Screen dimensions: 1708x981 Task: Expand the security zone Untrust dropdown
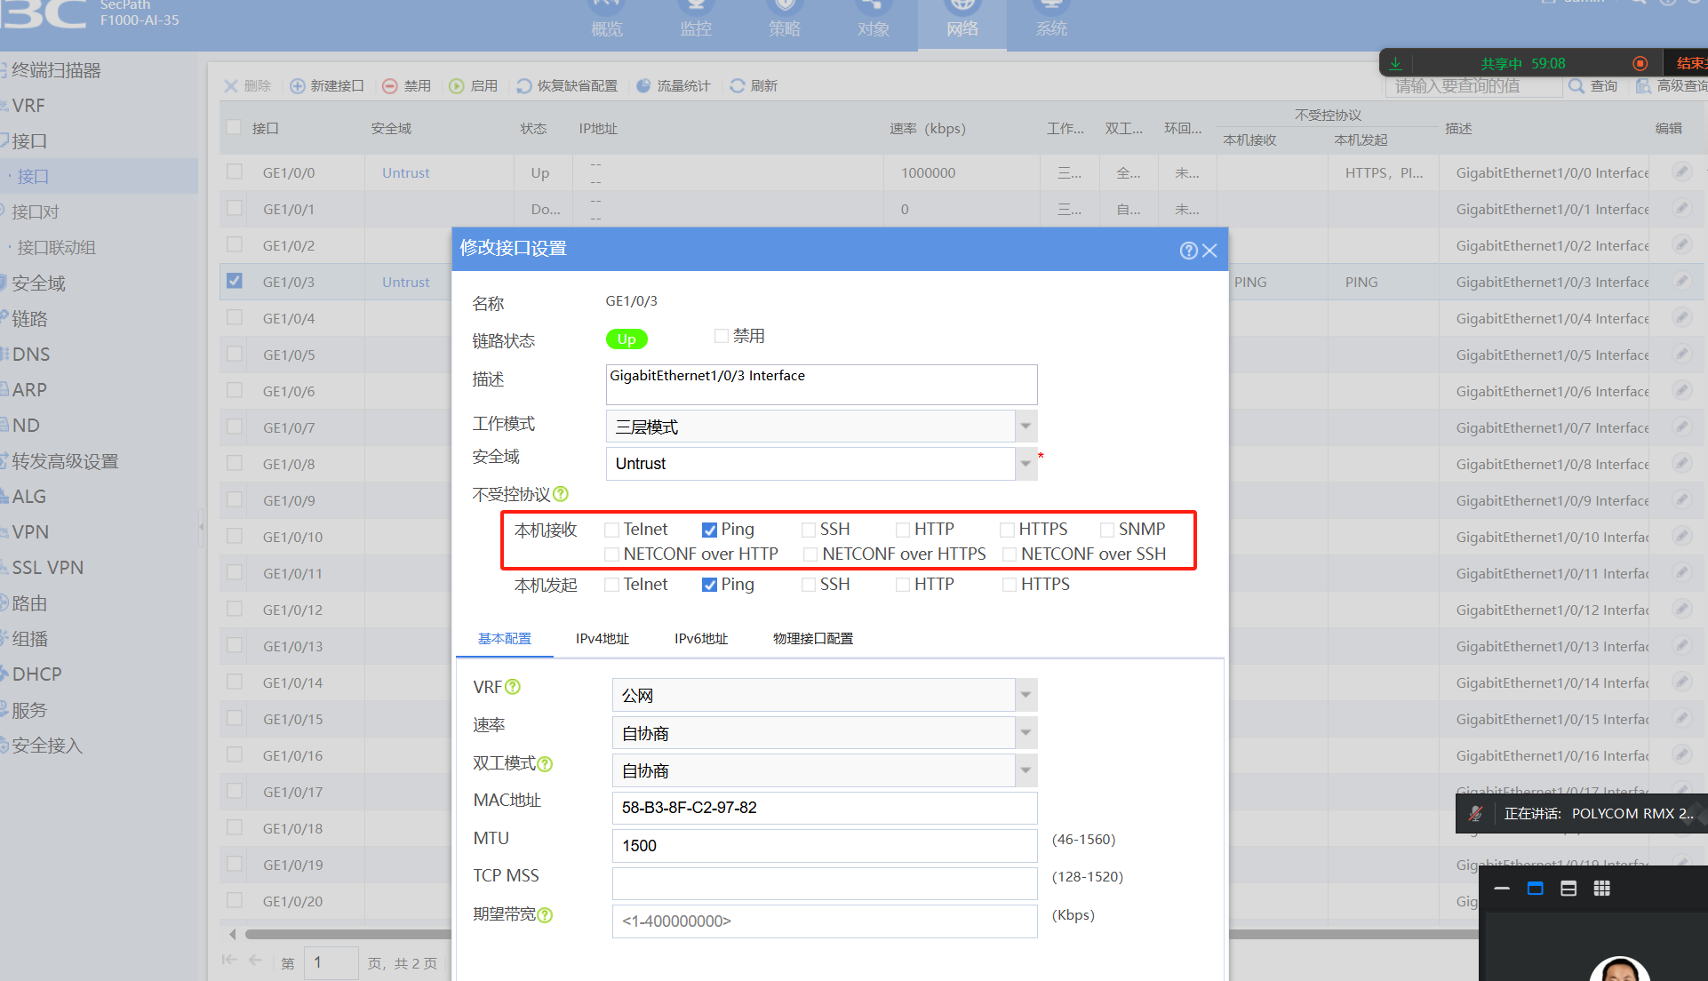pyautogui.click(x=1026, y=464)
